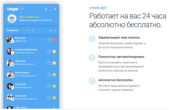Open options for Anton Svetlov account
This screenshot has height=110, width=169.
coord(49,74)
